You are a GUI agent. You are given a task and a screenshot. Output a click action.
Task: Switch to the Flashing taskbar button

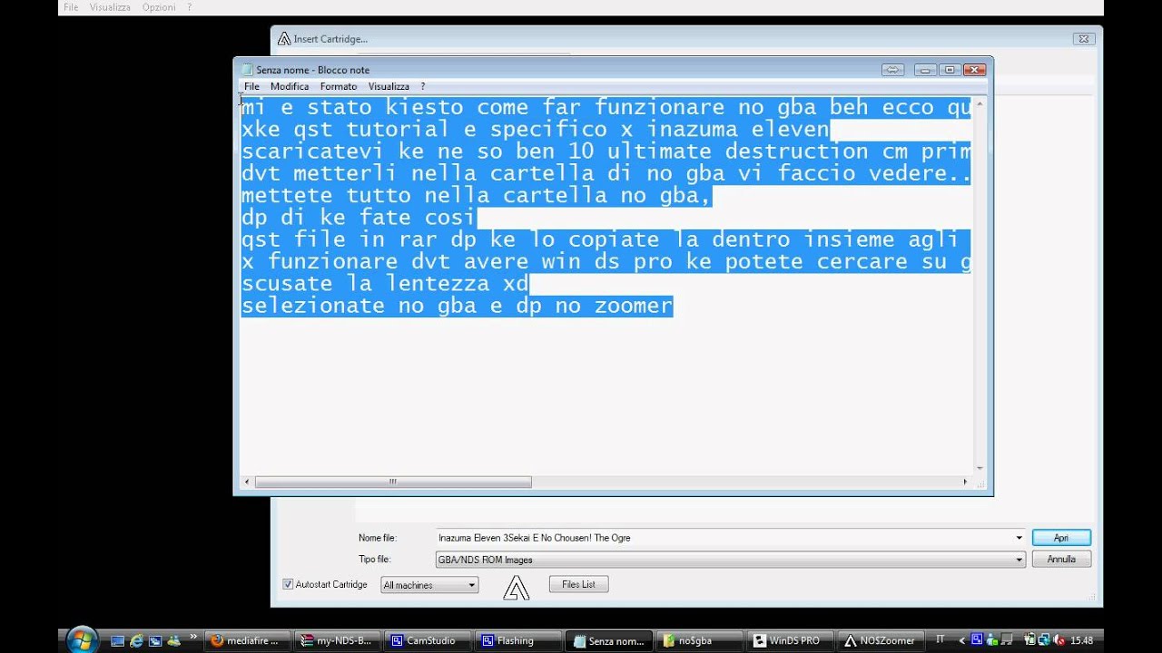coord(516,640)
